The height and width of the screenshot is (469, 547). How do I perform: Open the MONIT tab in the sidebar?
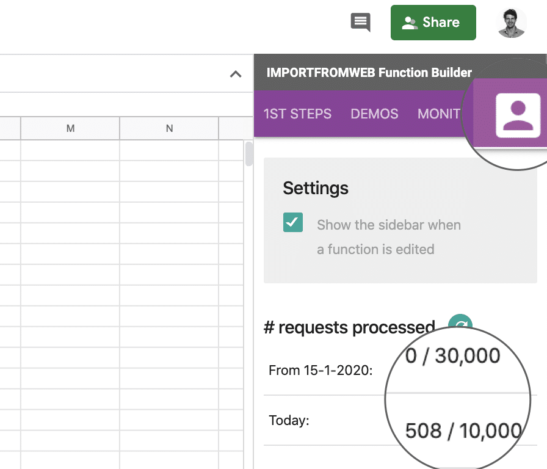439,114
